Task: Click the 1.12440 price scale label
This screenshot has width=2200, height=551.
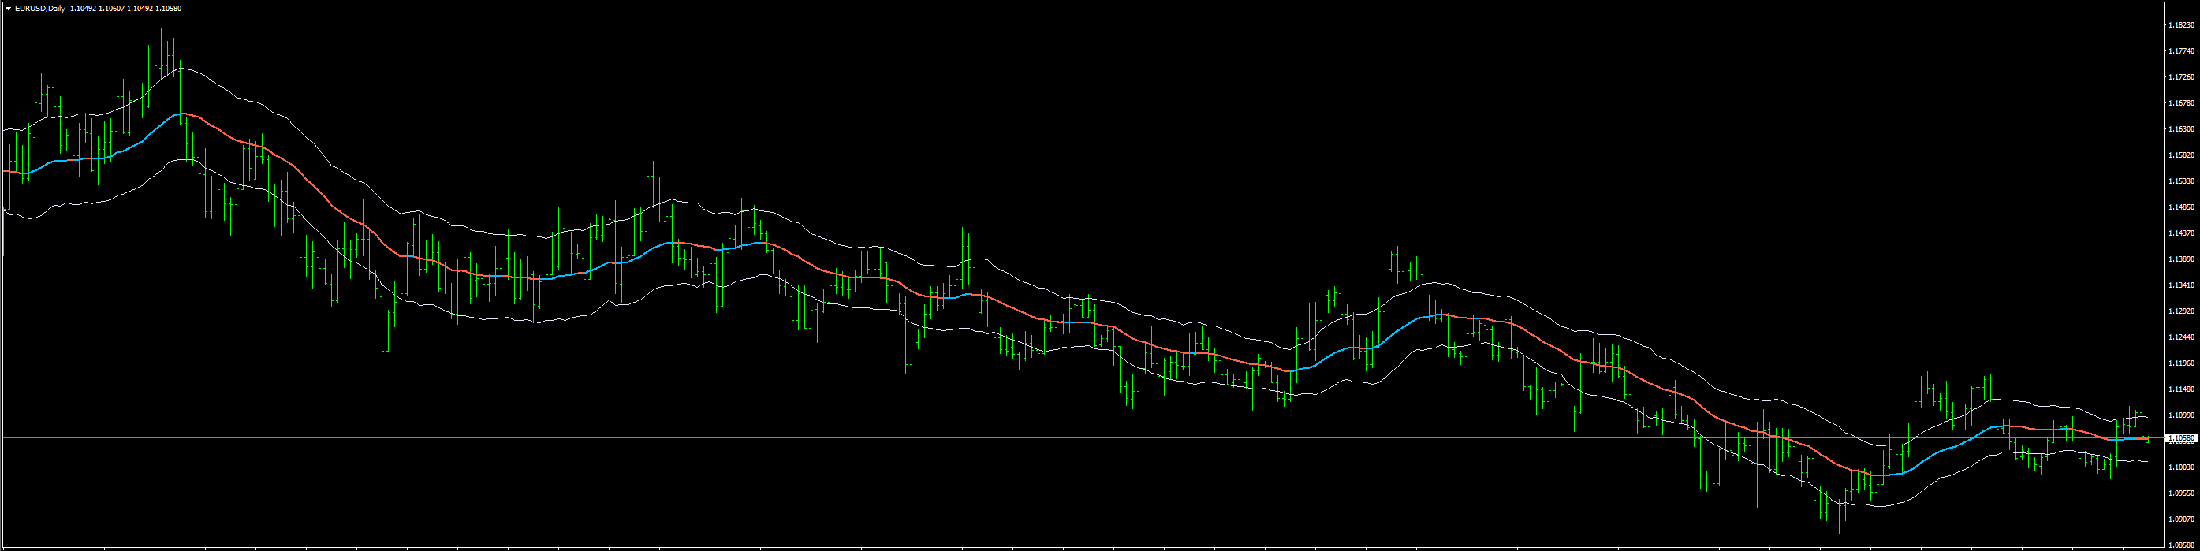Action: [2181, 337]
